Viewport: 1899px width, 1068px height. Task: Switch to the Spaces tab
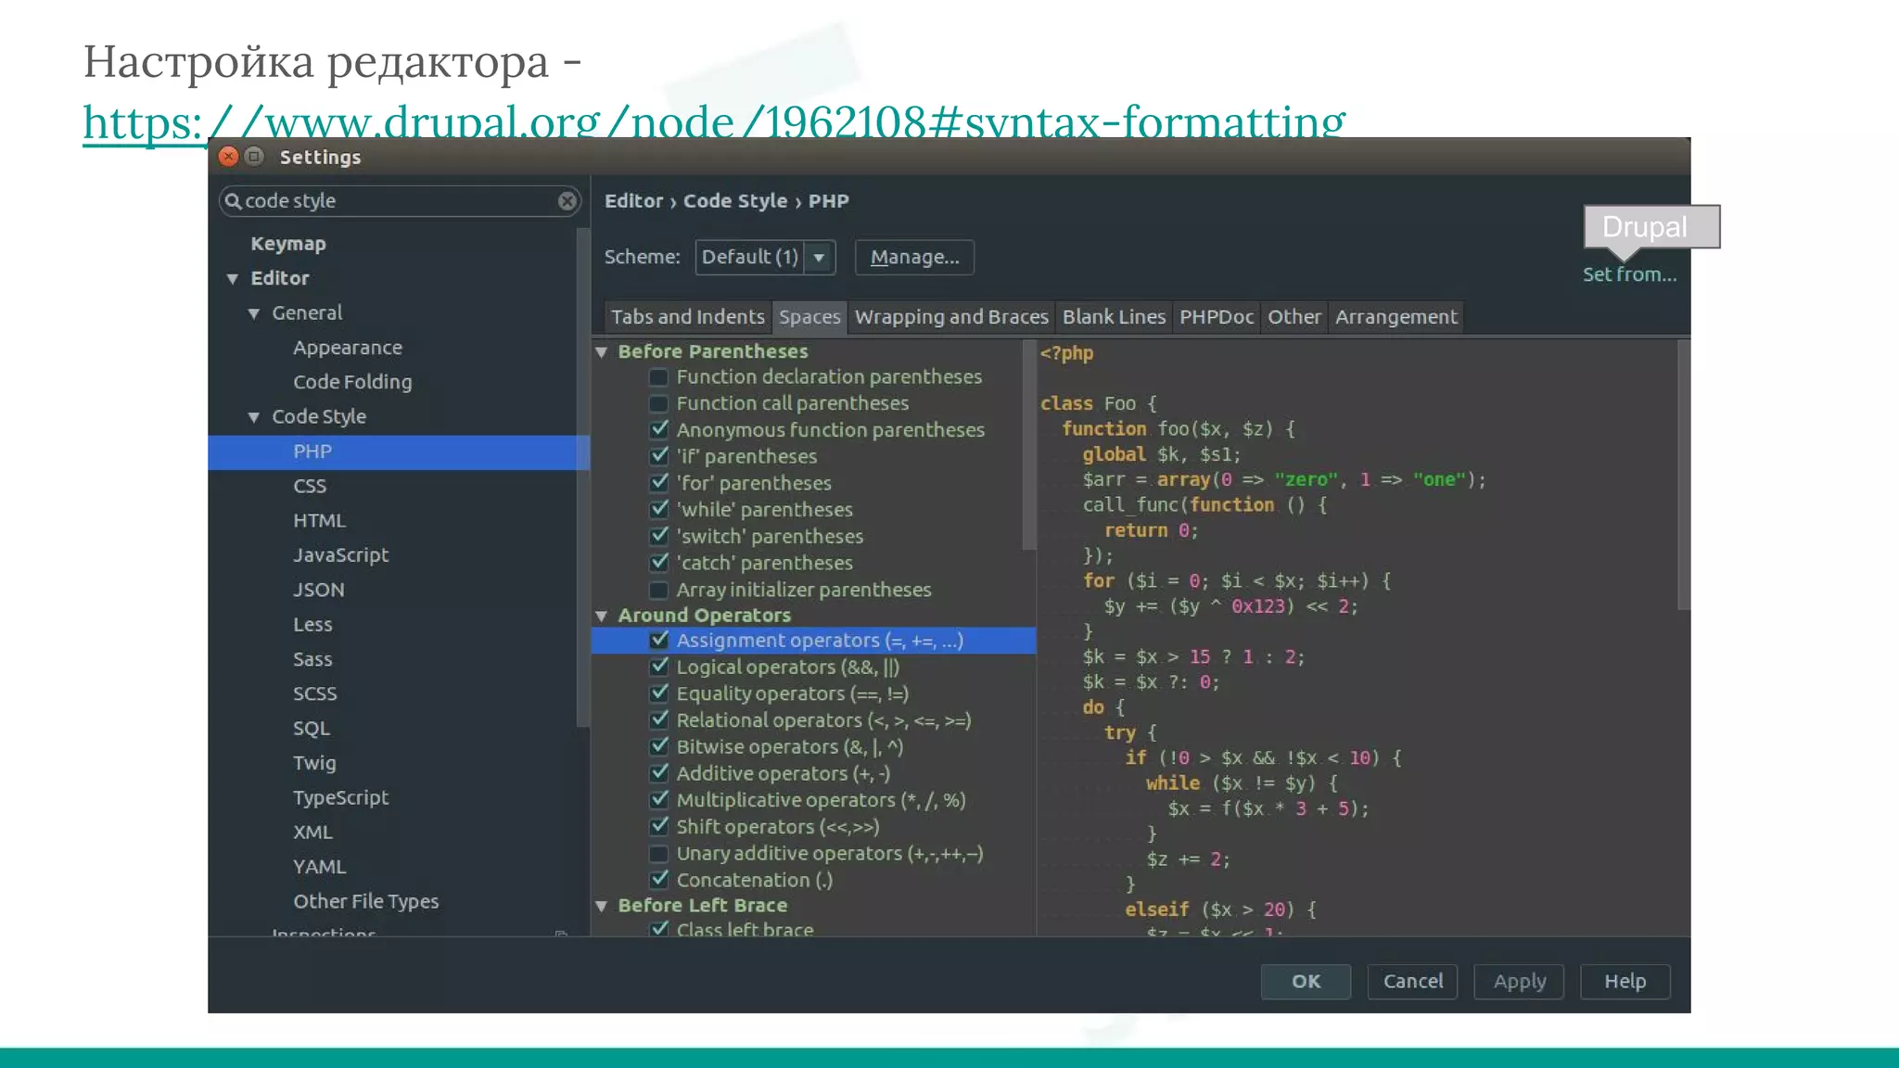[809, 317]
